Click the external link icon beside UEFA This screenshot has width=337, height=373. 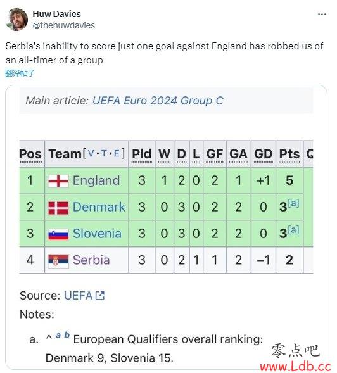tap(99, 296)
